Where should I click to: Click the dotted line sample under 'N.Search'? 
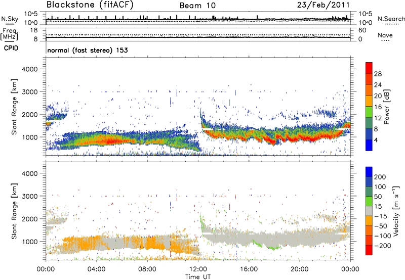(x=391, y=24)
